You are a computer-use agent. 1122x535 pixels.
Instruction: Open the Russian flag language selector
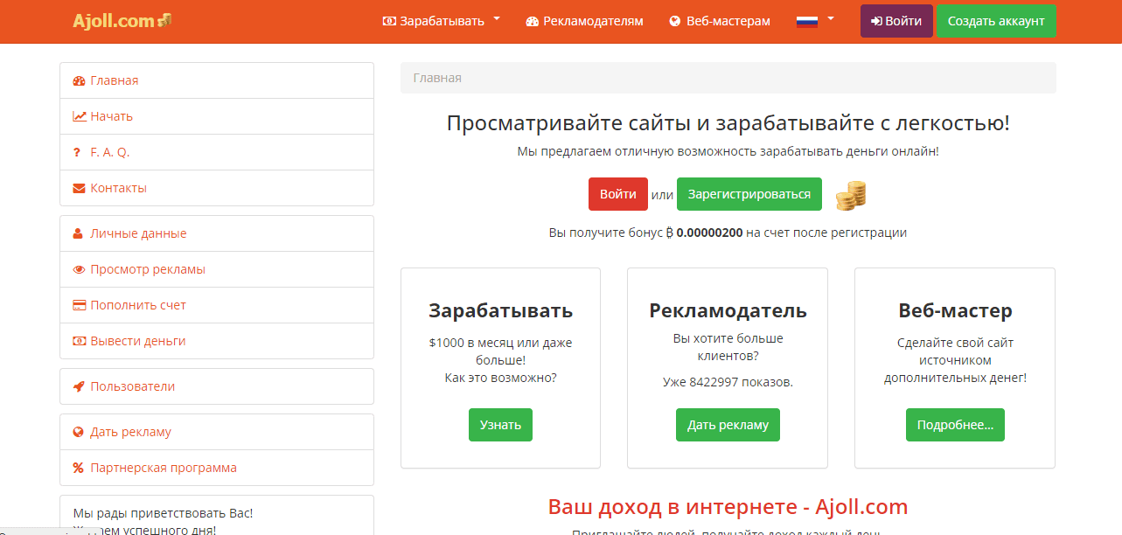pyautogui.click(x=815, y=21)
